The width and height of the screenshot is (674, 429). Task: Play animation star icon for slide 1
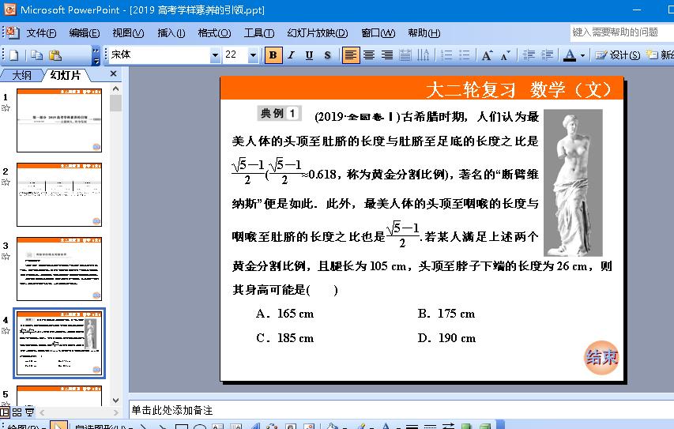(6, 108)
